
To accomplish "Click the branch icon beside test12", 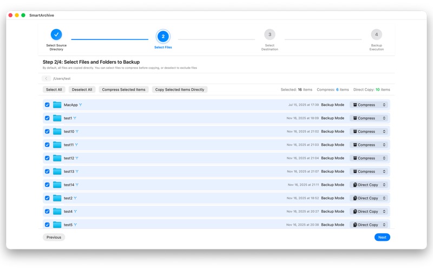I will [x=77, y=158].
